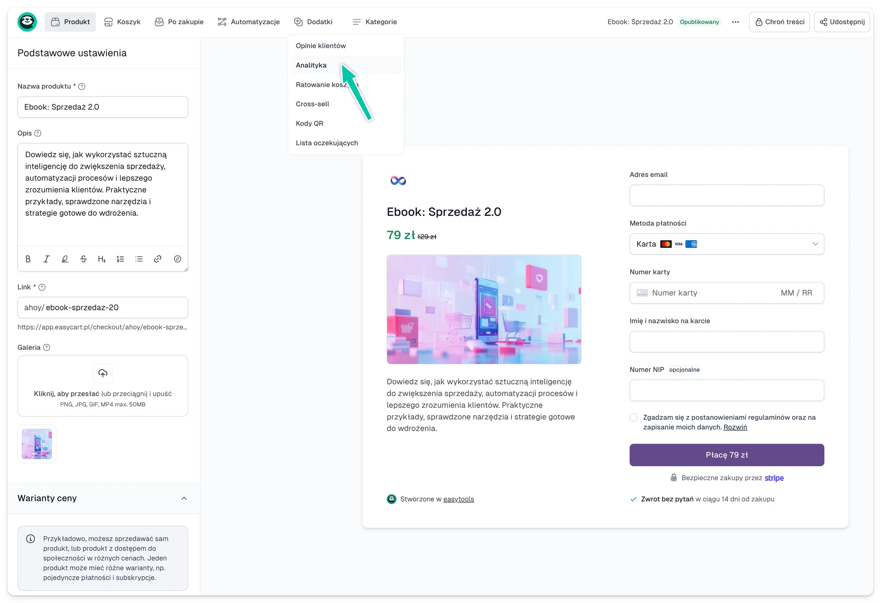Click the insert link icon in editor

pos(158,259)
